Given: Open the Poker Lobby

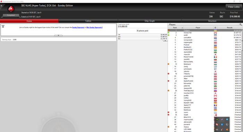Looking at the screenshot, I should 234,7.
